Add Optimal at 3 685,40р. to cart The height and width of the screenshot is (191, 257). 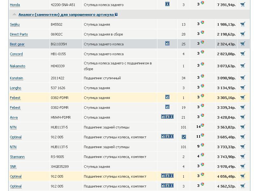(x=243, y=137)
